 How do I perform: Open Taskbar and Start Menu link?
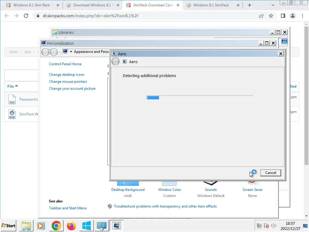68,208
